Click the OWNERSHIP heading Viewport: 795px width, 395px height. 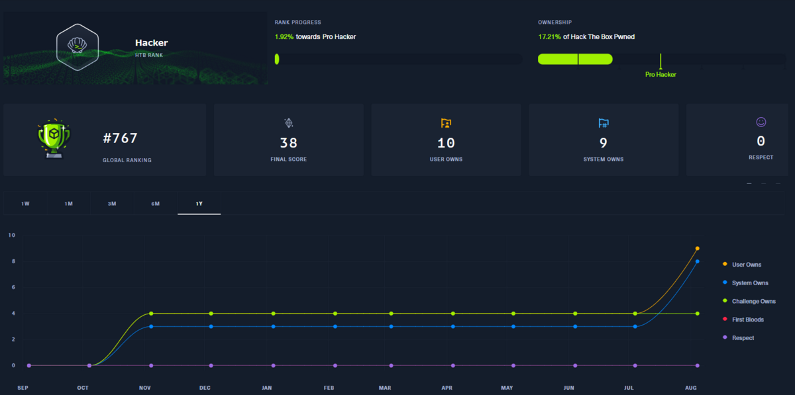pyautogui.click(x=555, y=22)
